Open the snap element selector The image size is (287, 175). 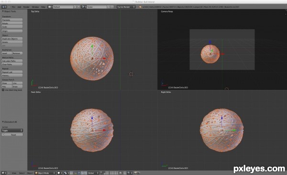pyautogui.click(x=130, y=173)
